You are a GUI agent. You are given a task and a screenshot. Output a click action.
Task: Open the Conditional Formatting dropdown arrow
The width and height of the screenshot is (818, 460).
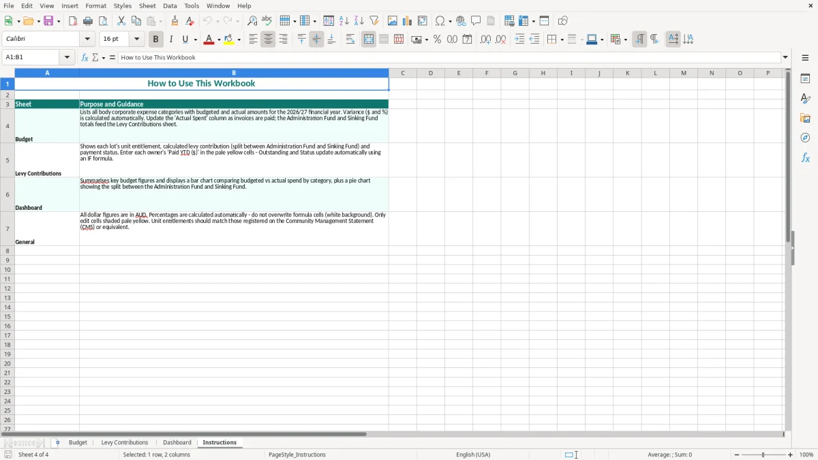point(625,40)
